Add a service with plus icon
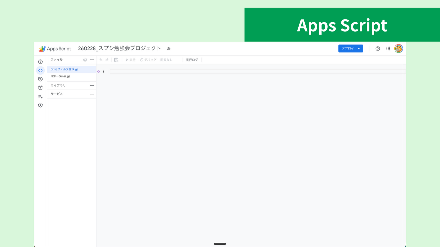Viewport: 440px width, 247px height. pos(92,94)
